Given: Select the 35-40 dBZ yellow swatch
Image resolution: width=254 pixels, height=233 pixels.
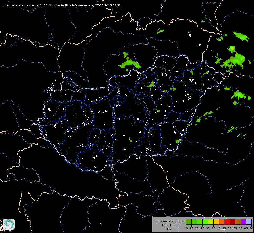Looking at the screenshot, I should [x=216, y=222].
